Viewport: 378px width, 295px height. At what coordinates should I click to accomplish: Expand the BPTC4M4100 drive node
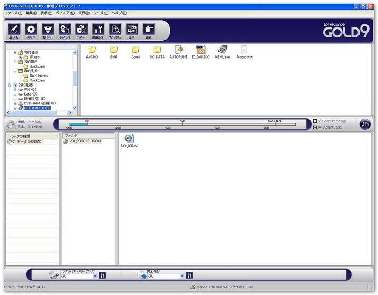point(15,108)
